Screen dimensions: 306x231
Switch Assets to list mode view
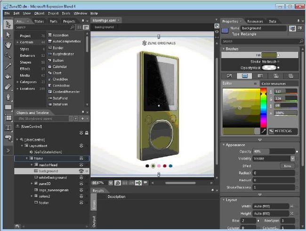[x=86, y=27]
